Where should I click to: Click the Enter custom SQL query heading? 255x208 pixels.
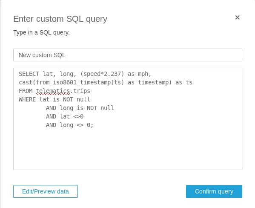pyautogui.click(x=60, y=19)
